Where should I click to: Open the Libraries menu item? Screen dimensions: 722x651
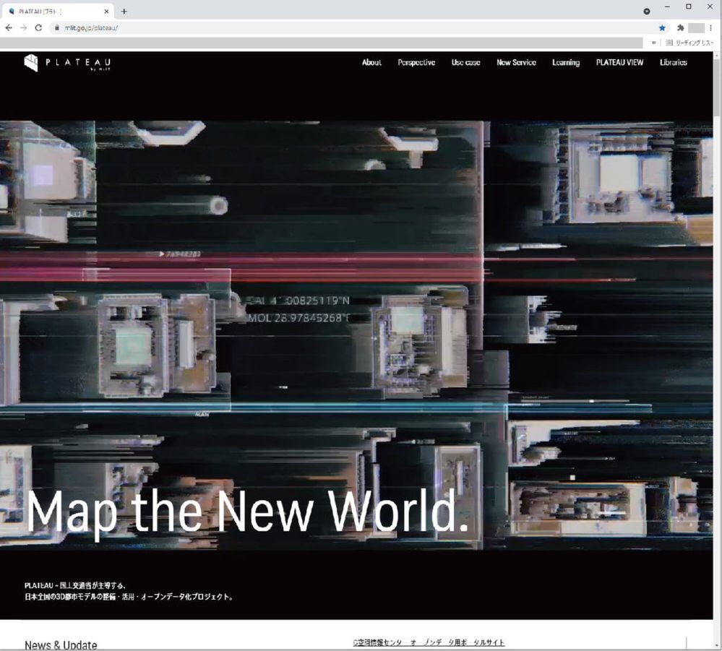pyautogui.click(x=673, y=63)
